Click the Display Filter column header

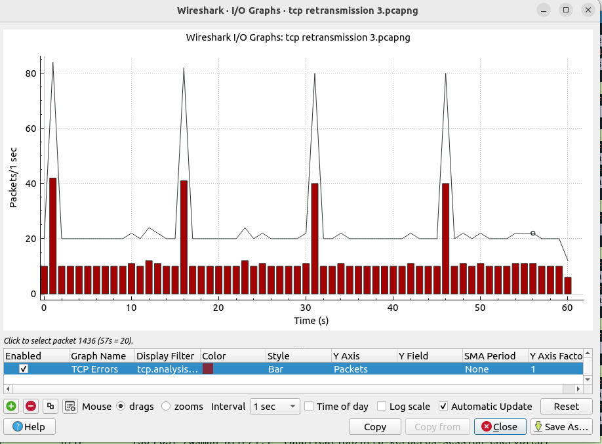click(x=167, y=355)
